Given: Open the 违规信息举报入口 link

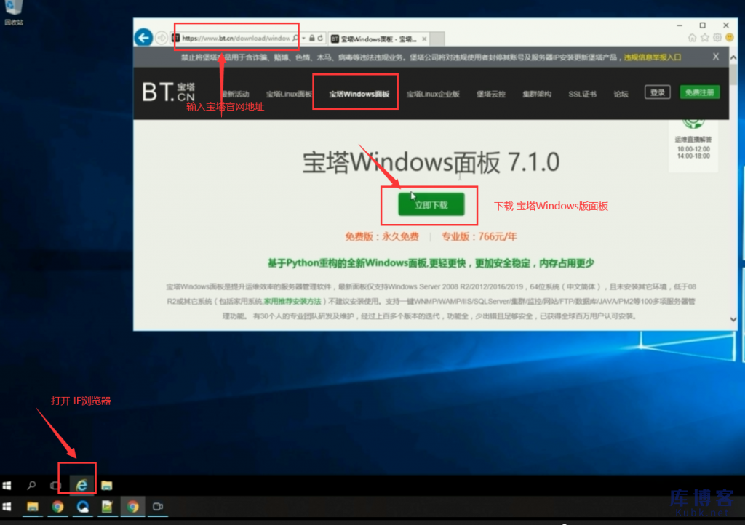Looking at the screenshot, I should click(653, 57).
